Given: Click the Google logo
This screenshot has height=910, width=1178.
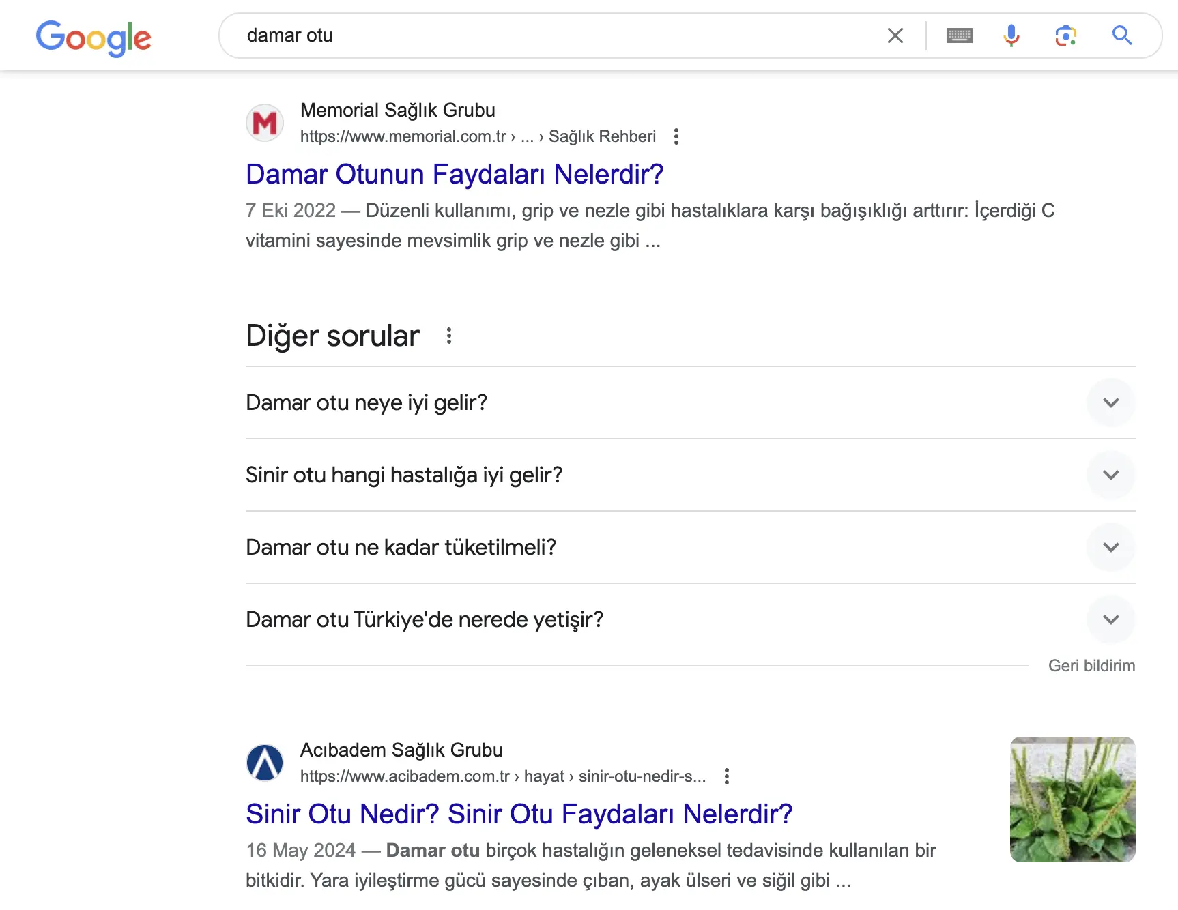Looking at the screenshot, I should pyautogui.click(x=94, y=38).
